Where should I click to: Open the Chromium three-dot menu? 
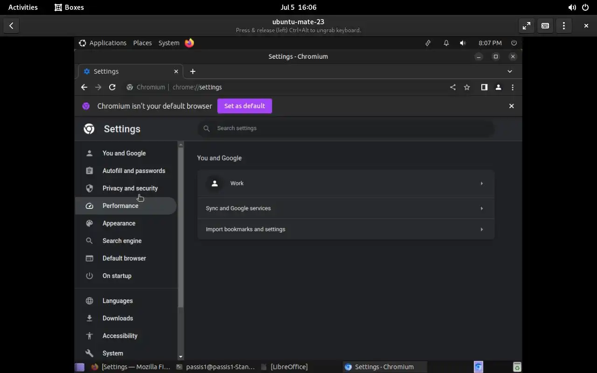(513, 87)
